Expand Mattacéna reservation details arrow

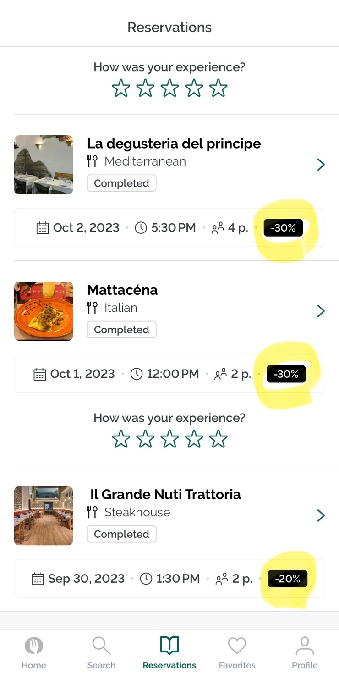321,311
